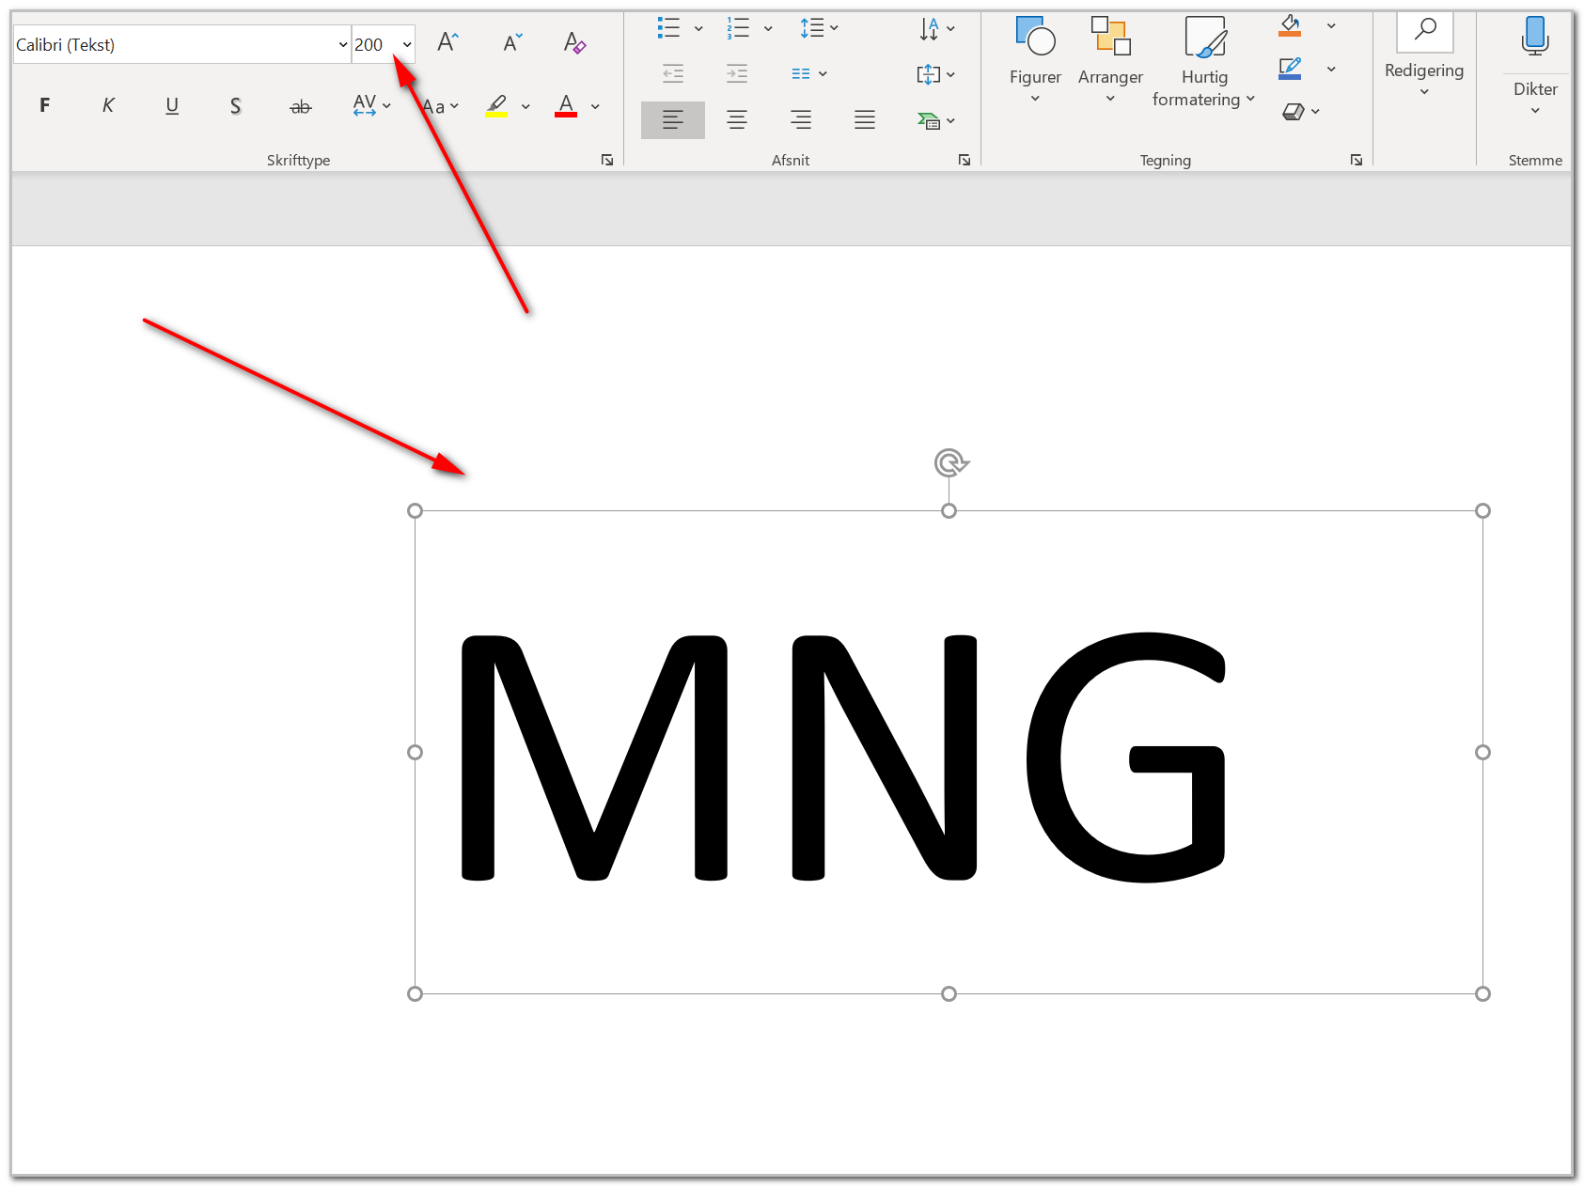This screenshot has width=1584, height=1187.
Task: Open text direction options
Action: click(x=936, y=28)
